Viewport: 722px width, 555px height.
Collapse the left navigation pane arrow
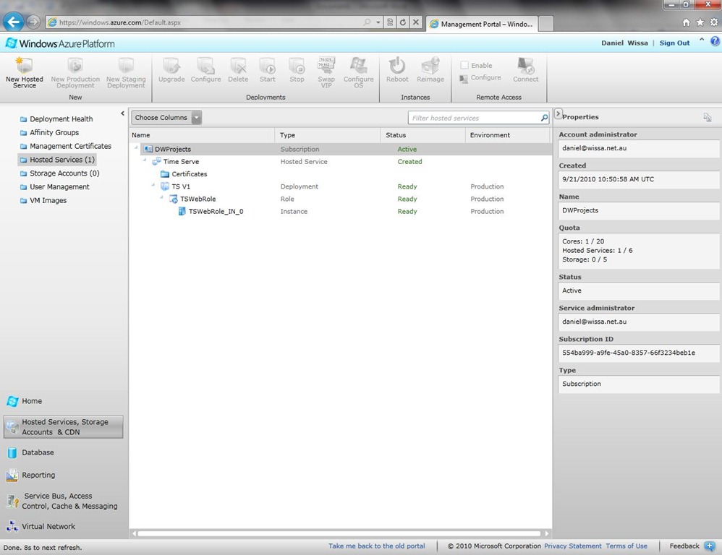click(122, 113)
